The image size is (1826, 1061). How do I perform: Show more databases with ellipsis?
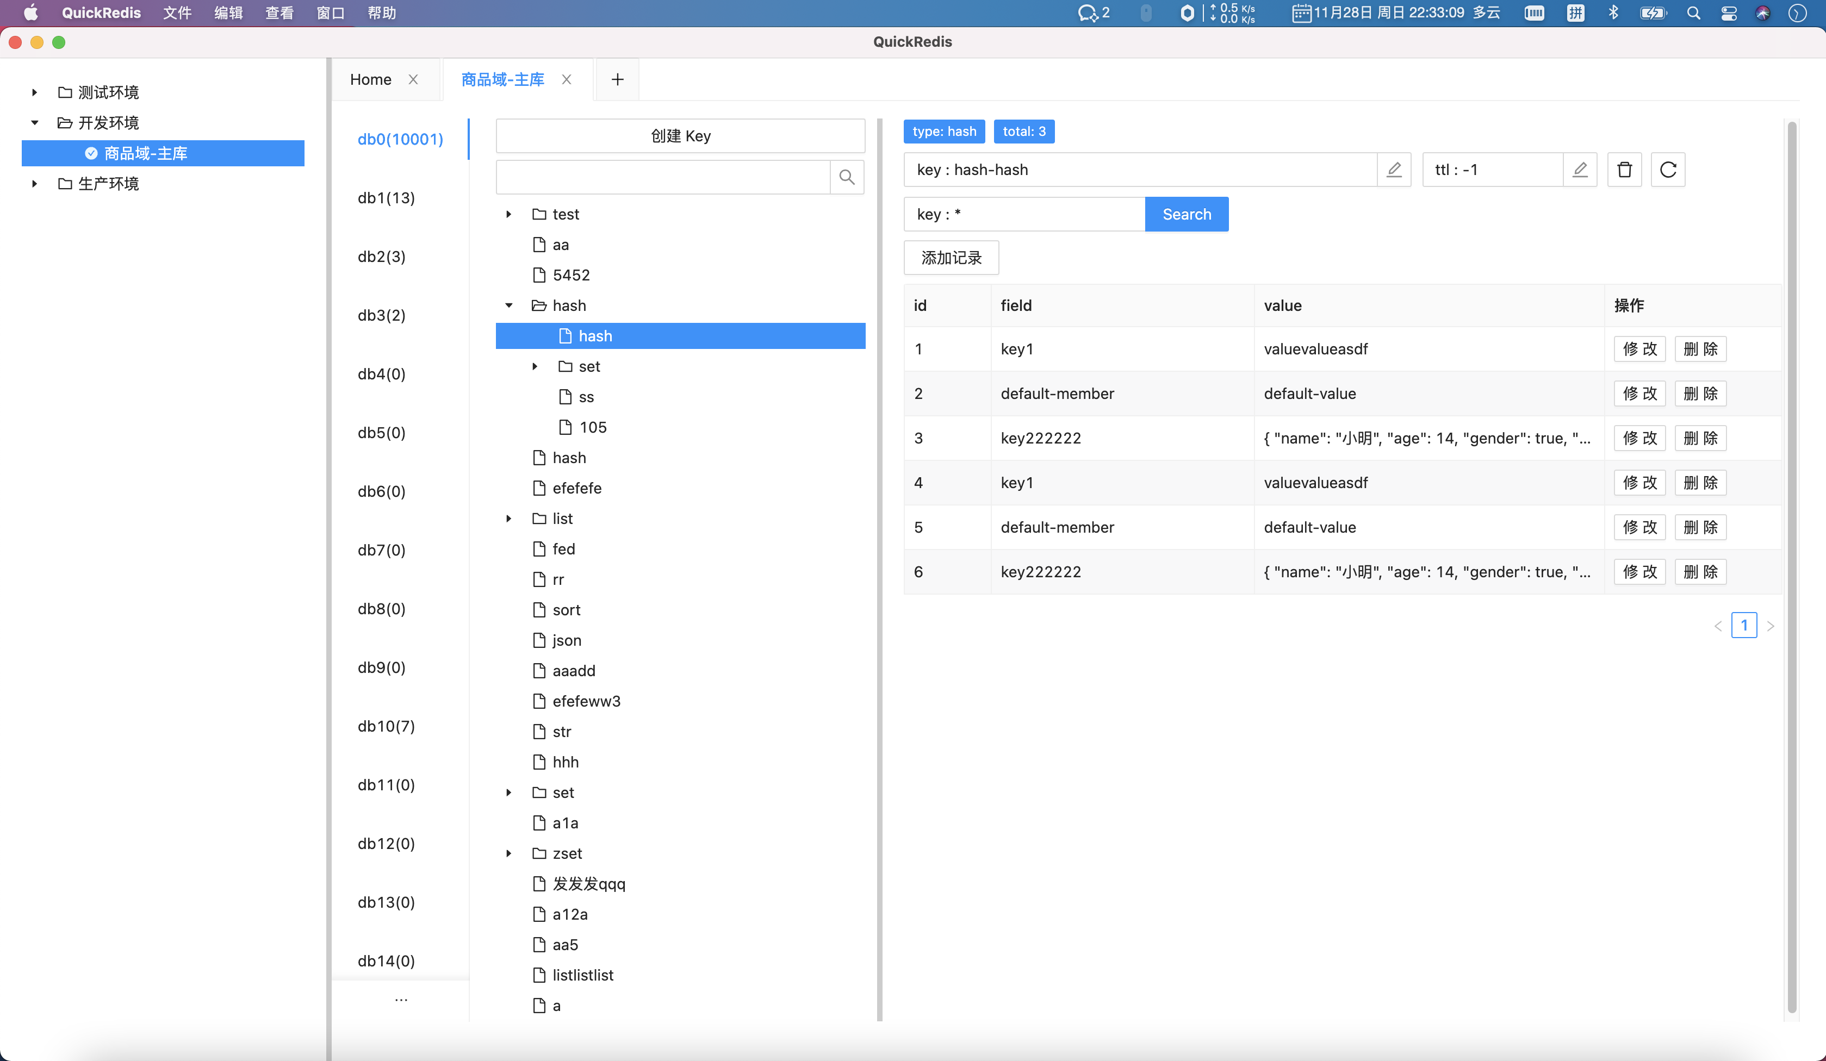point(401,1000)
